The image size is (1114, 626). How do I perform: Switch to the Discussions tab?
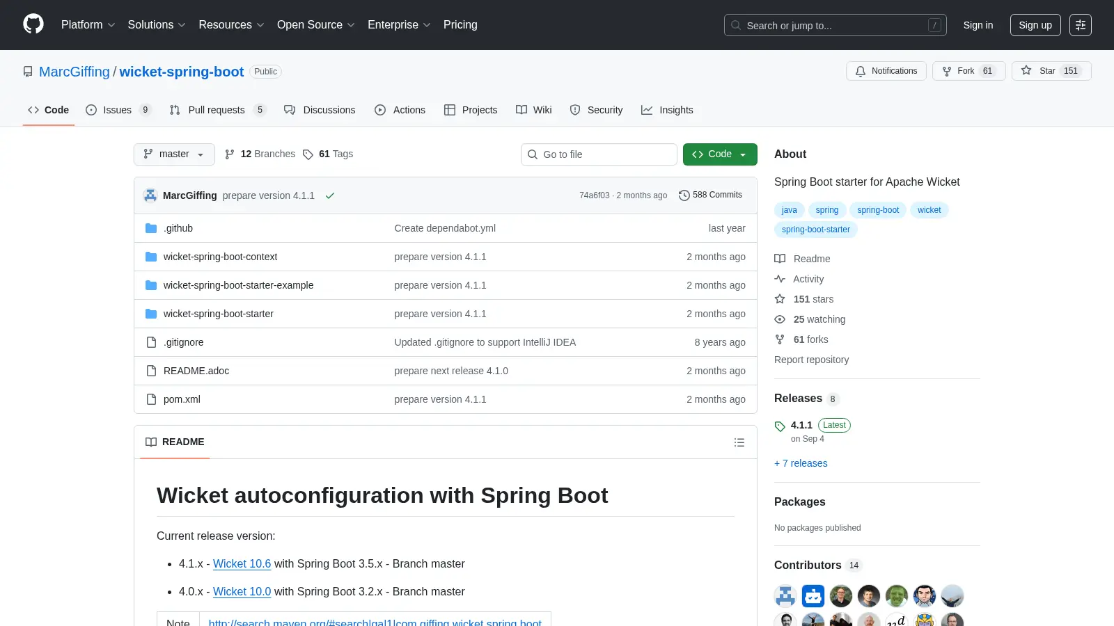click(x=320, y=110)
